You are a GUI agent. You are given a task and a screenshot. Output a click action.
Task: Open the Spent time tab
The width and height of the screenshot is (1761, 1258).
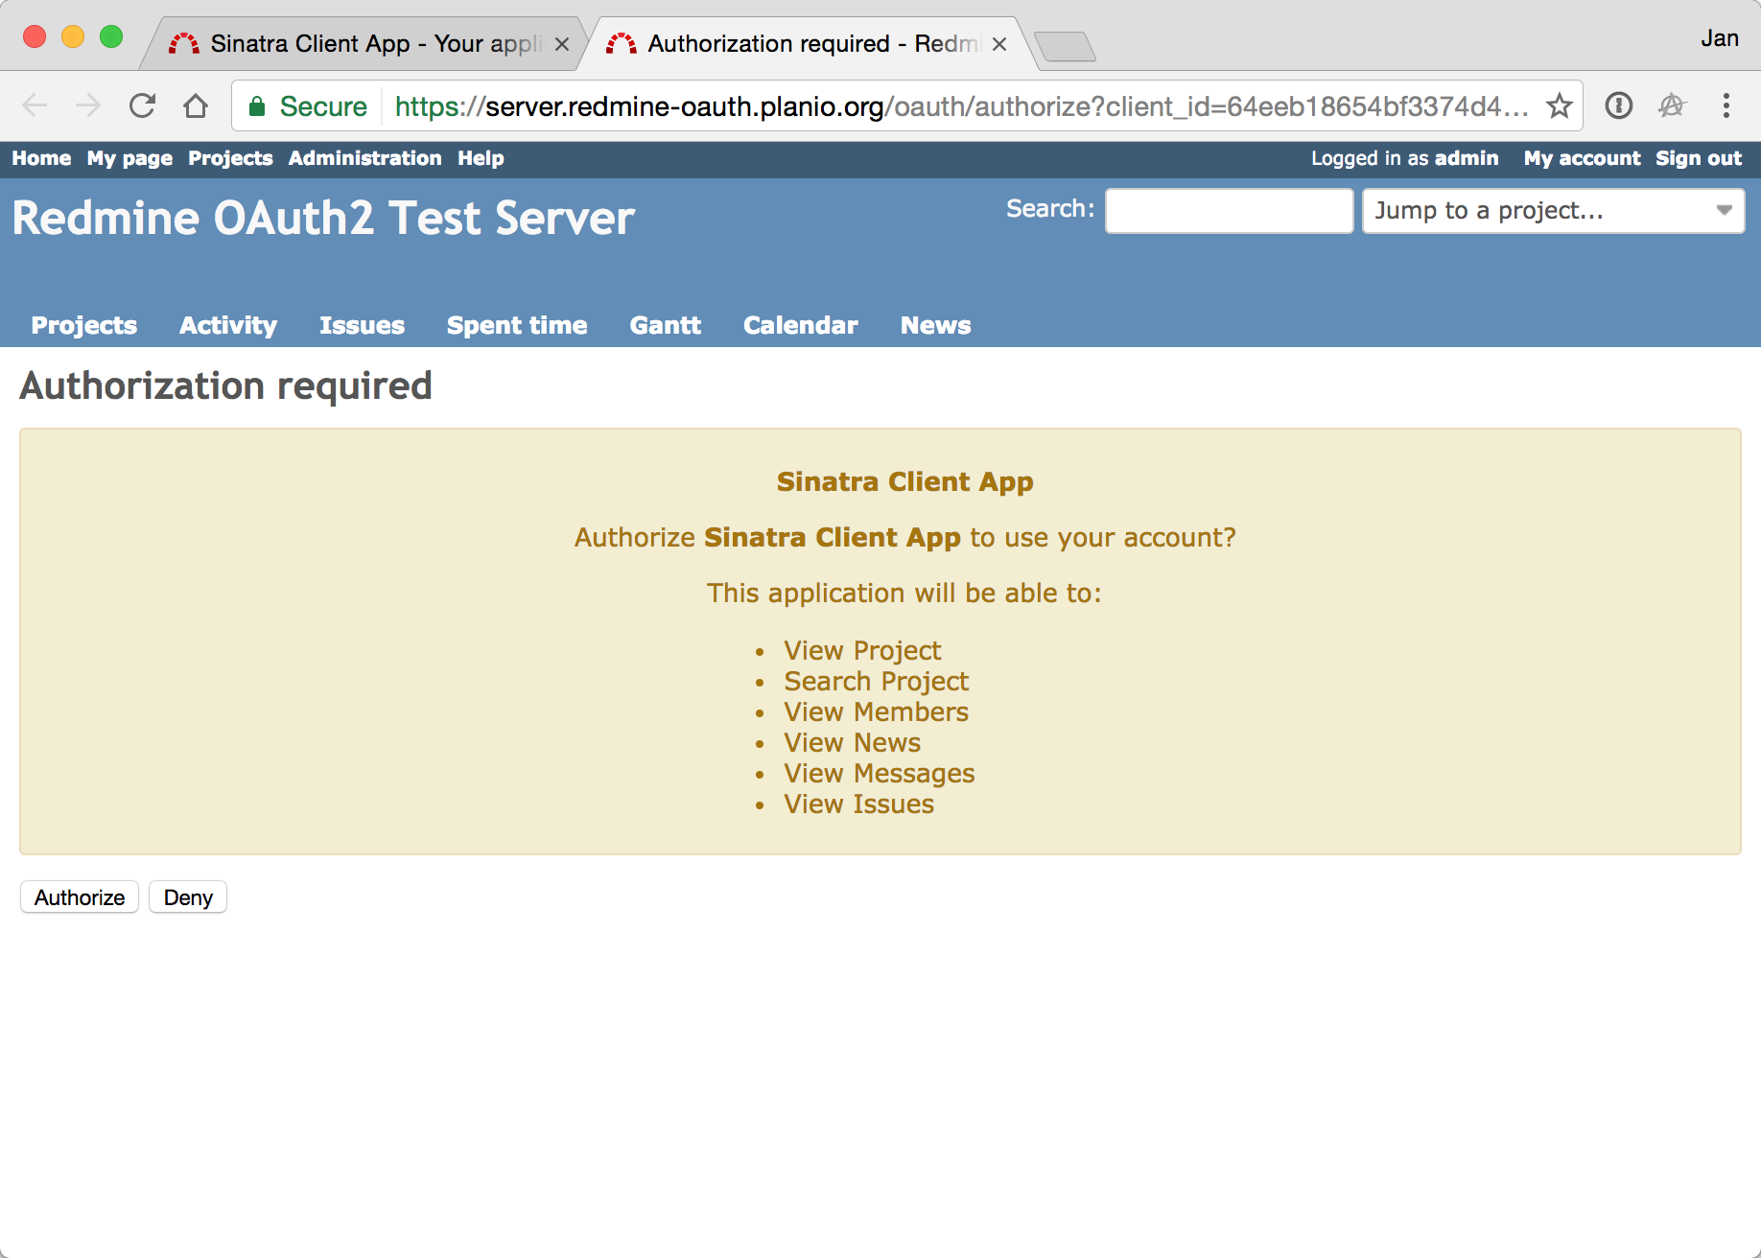[517, 325]
